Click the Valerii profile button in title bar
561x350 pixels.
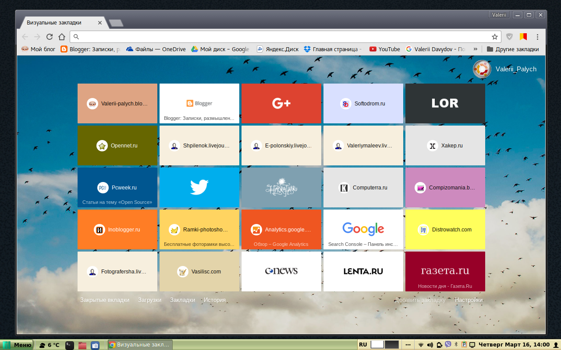pos(499,15)
